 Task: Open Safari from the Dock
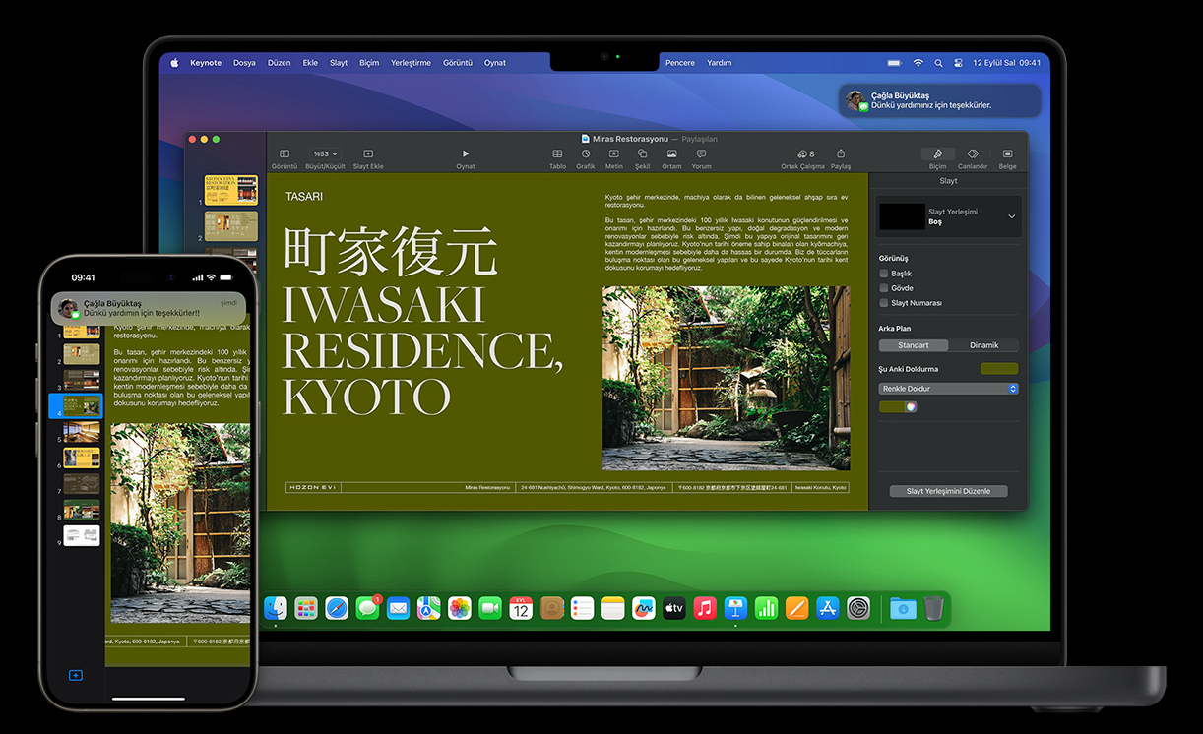(x=337, y=608)
